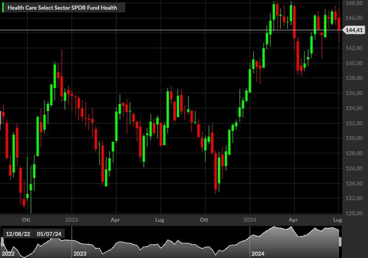Image resolution: width=368 pixels, height=258 pixels.
Task: Click the 142,00 price axis label
Action: (354, 48)
